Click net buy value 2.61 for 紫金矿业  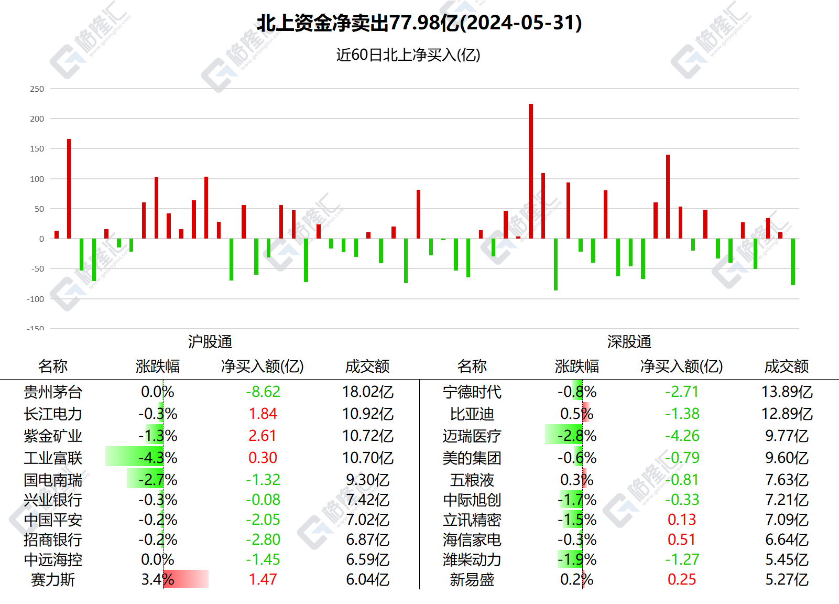263,436
